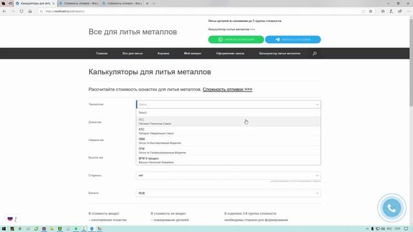Choose the Select... placeholder option

228,113
